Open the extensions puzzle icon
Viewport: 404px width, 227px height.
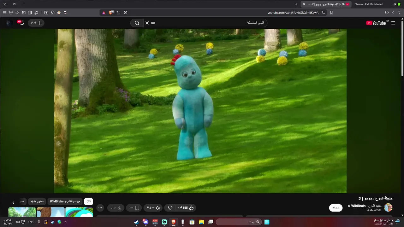[53, 13]
